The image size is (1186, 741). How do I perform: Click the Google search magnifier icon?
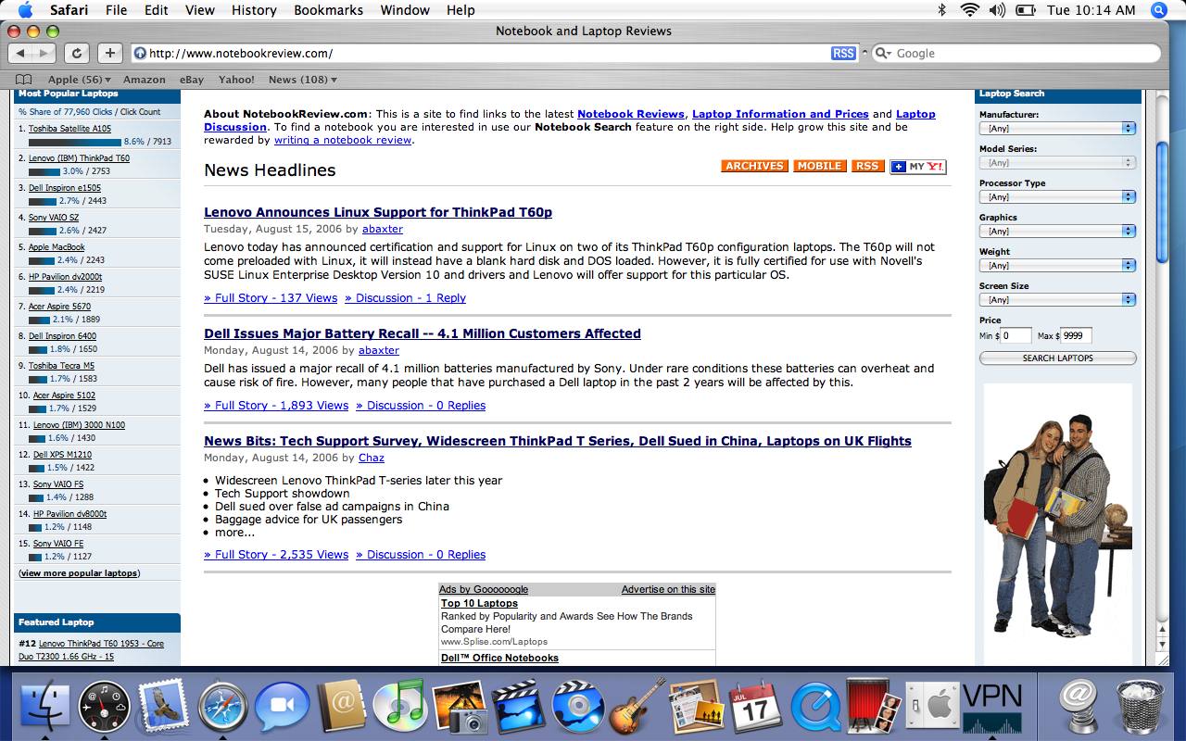point(883,53)
